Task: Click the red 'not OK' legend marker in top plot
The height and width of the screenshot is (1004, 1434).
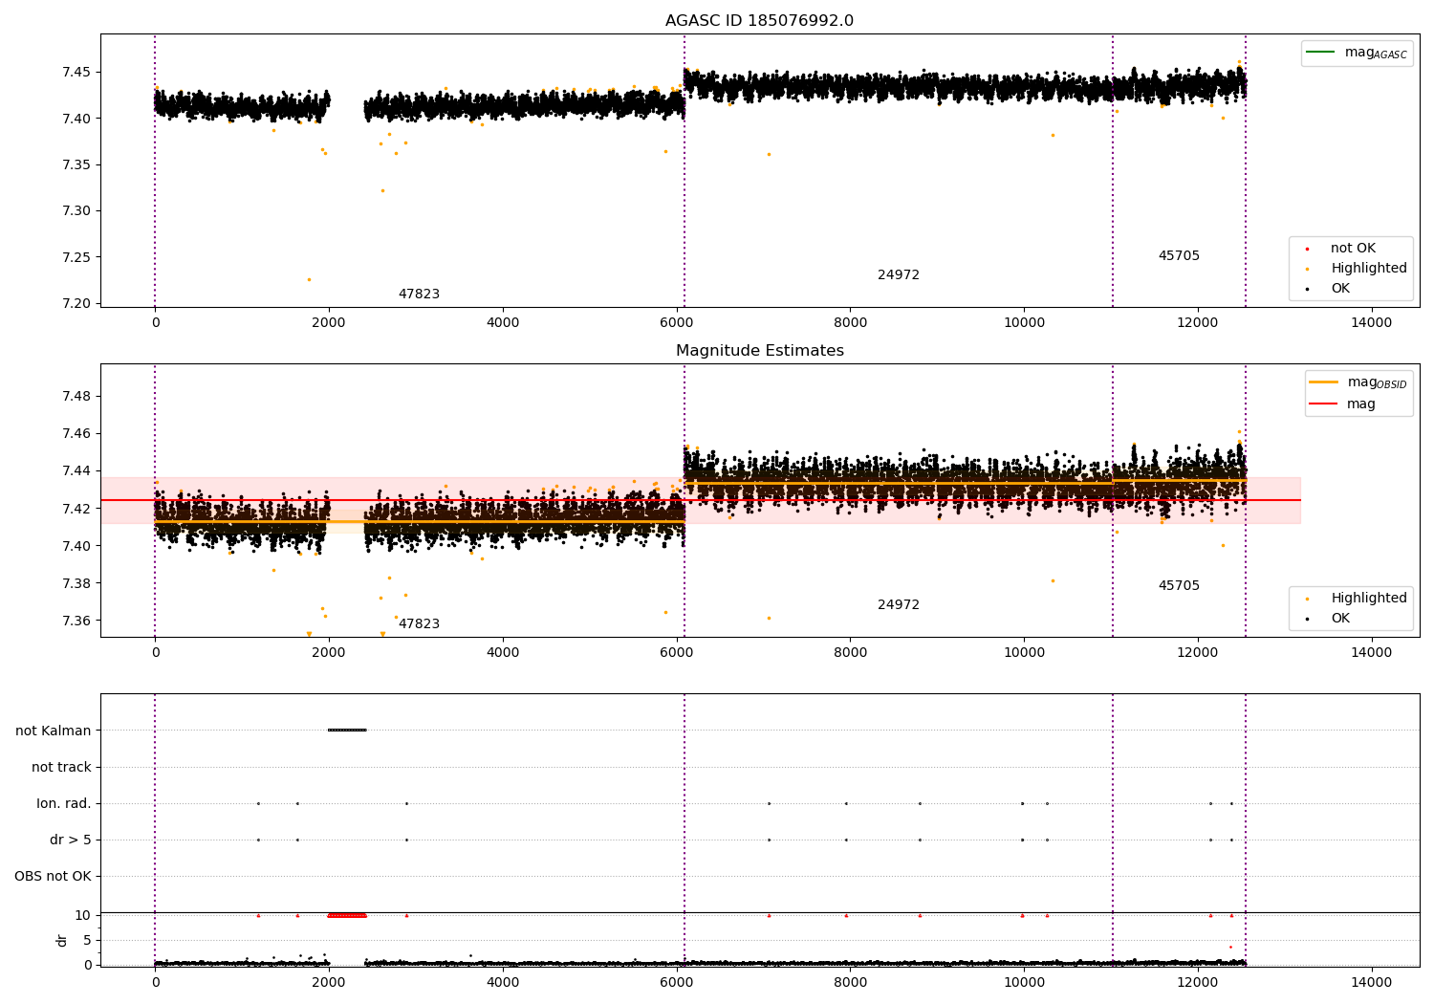Action: [1307, 249]
